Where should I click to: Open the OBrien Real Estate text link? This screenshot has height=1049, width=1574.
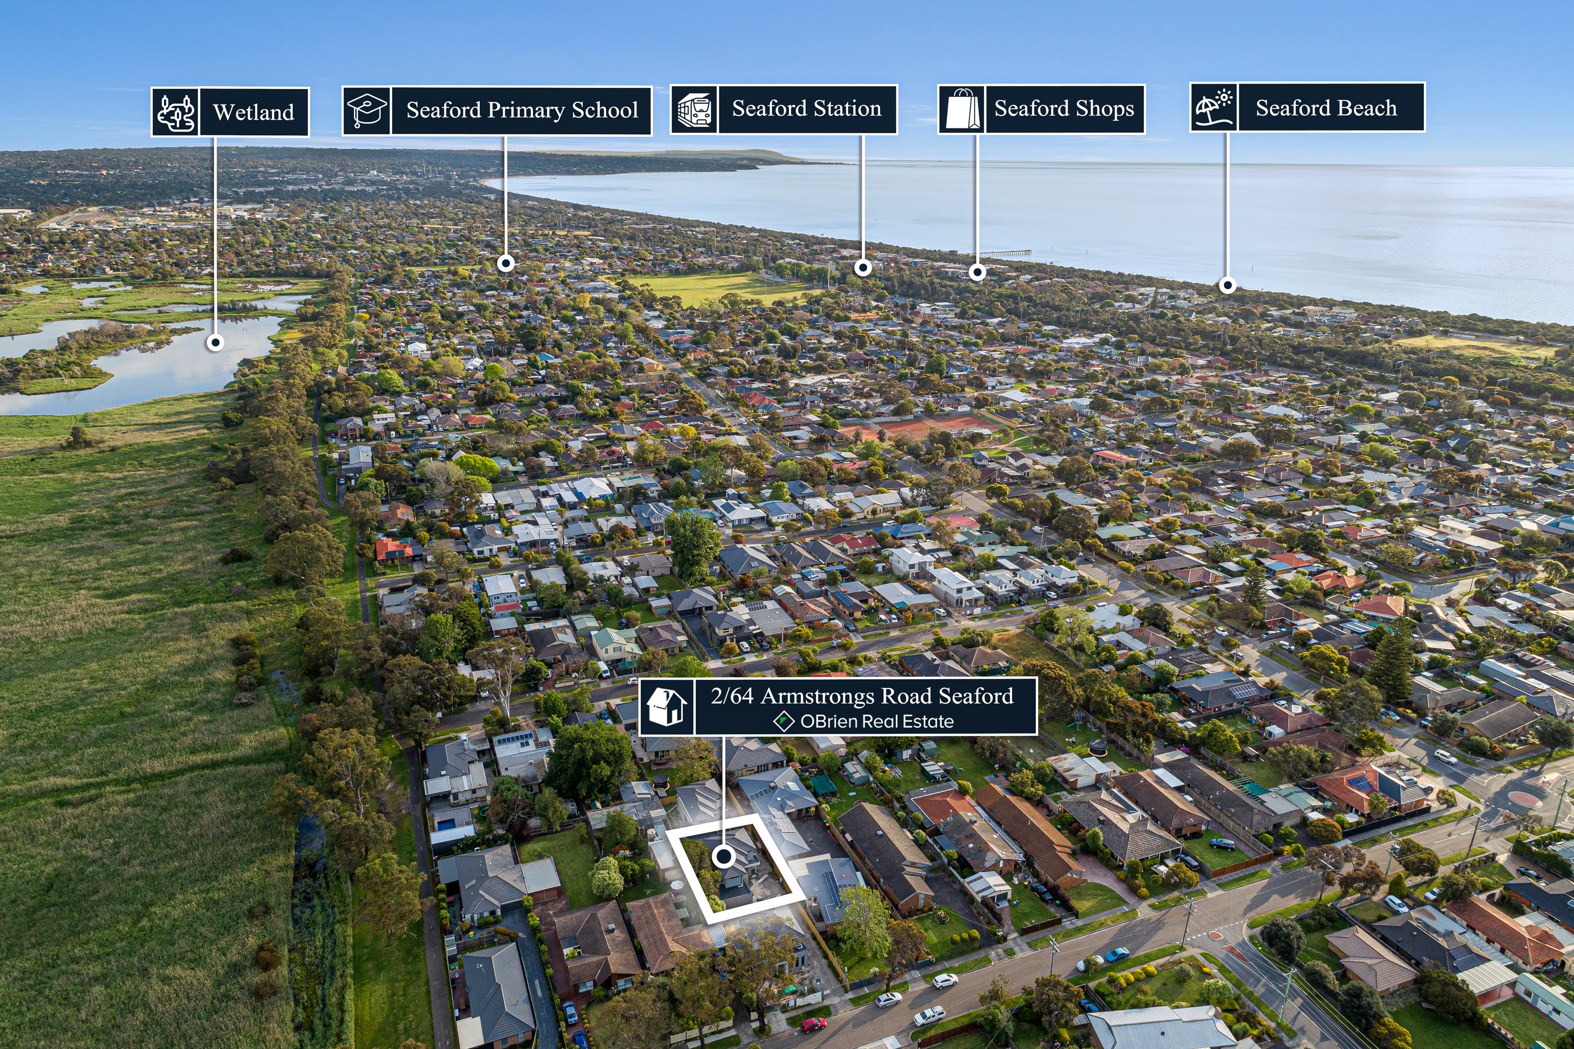[x=877, y=721]
